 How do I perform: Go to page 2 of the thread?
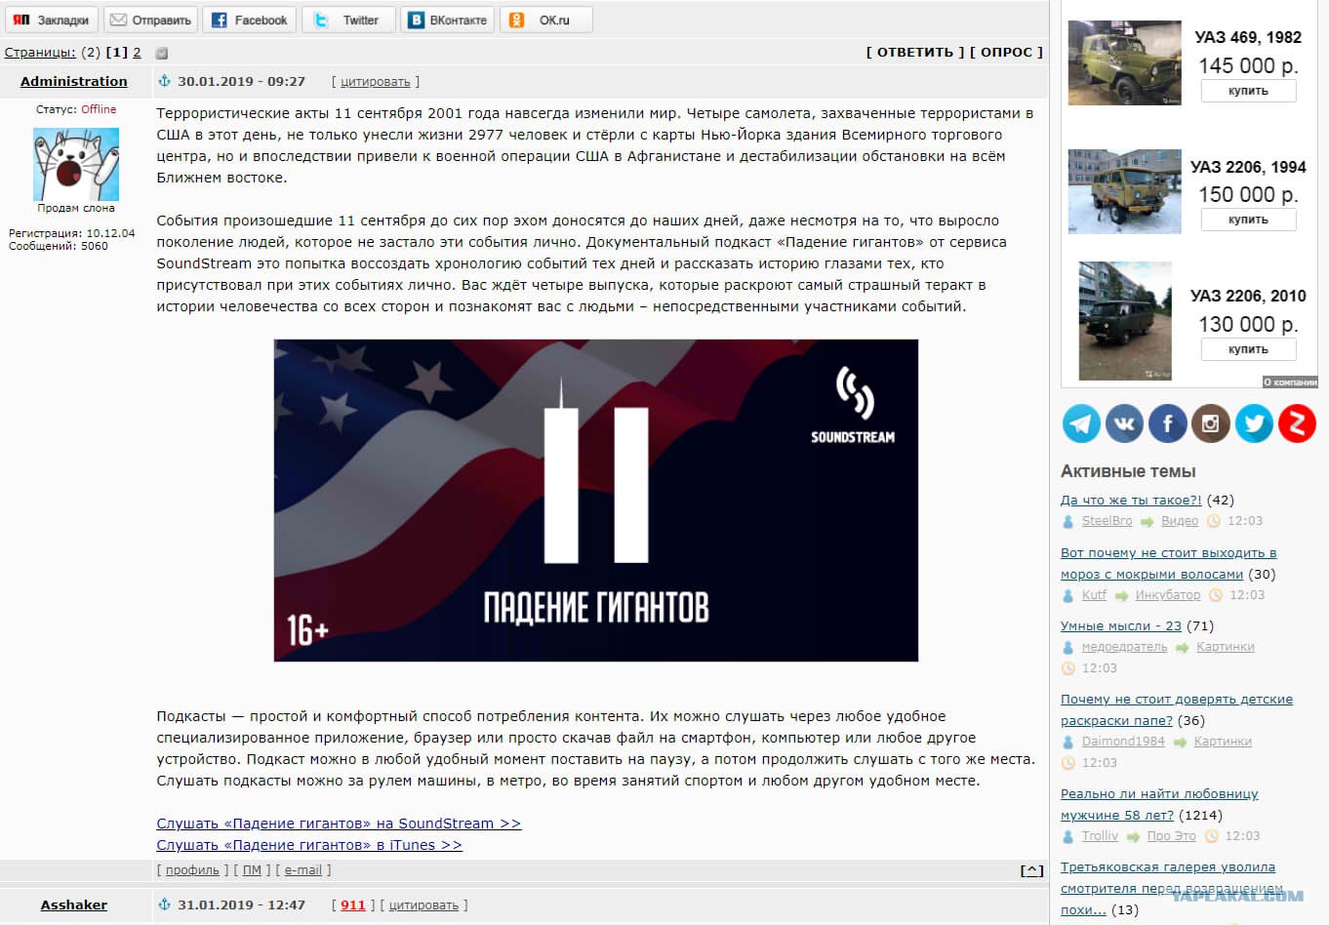point(137,53)
